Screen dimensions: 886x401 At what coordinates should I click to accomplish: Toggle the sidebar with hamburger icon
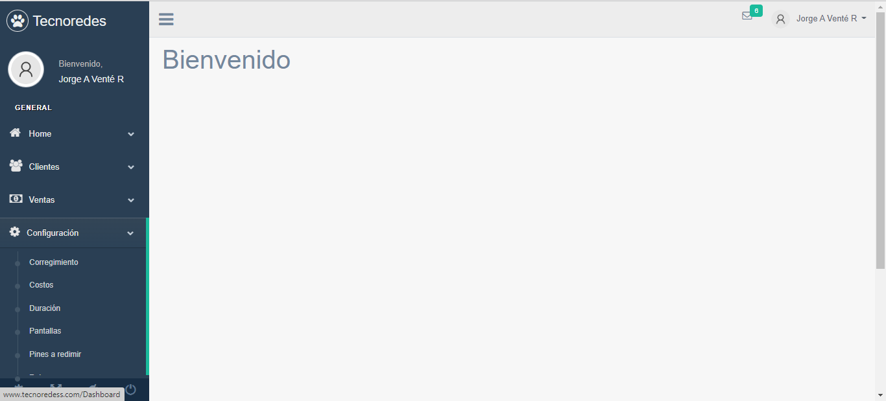coord(166,19)
